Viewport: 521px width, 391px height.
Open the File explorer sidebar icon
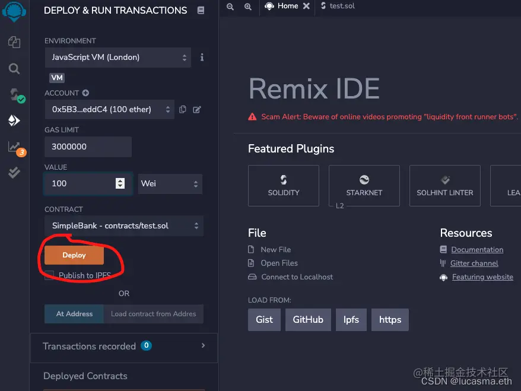pyautogui.click(x=14, y=42)
